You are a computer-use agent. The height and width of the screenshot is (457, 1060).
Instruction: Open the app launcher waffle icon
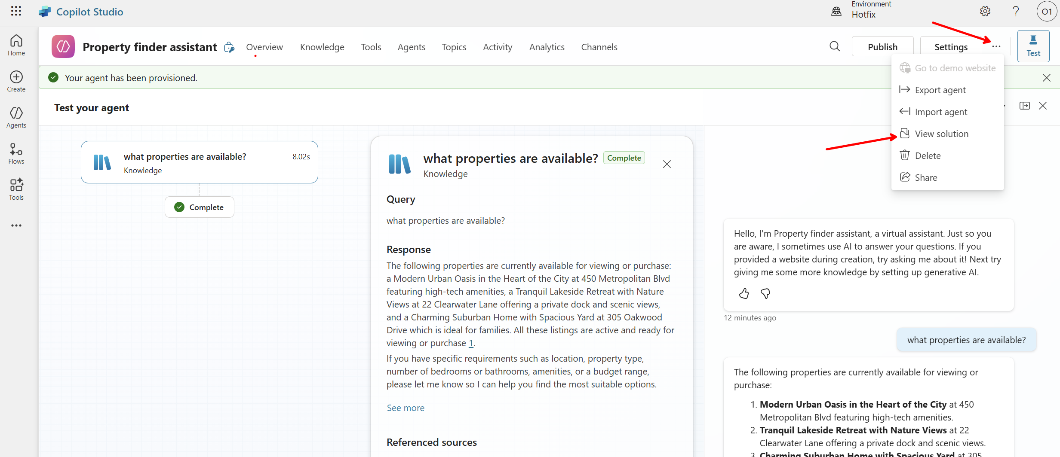tap(16, 11)
